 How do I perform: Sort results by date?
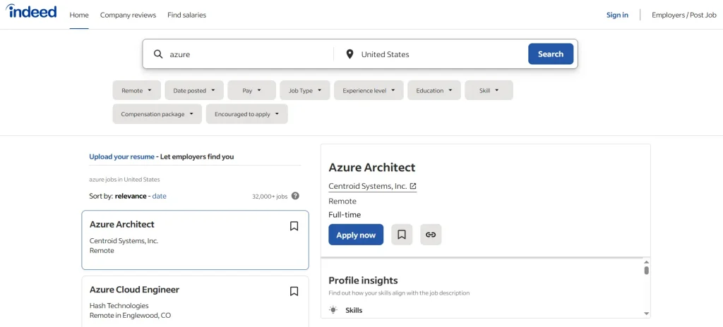click(x=160, y=196)
